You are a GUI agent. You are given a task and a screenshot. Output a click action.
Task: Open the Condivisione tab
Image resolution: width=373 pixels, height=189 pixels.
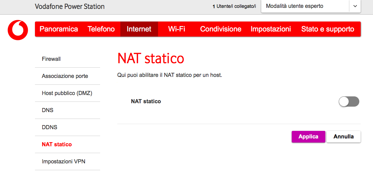coord(220,29)
